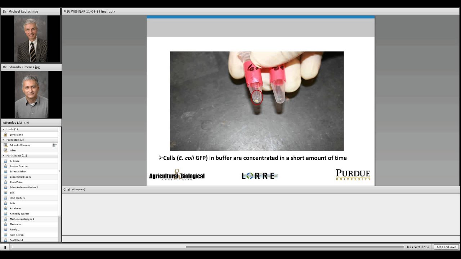This screenshot has width=461, height=259.
Task: Click the playback time counter 0:29:59/1:07:35
Action: (x=418, y=247)
